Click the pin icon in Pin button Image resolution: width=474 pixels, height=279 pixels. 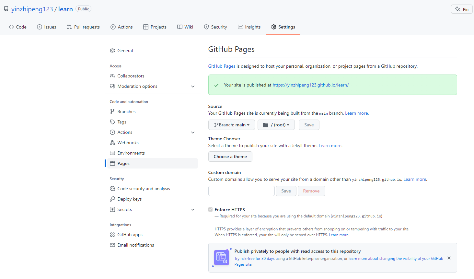pyautogui.click(x=458, y=9)
